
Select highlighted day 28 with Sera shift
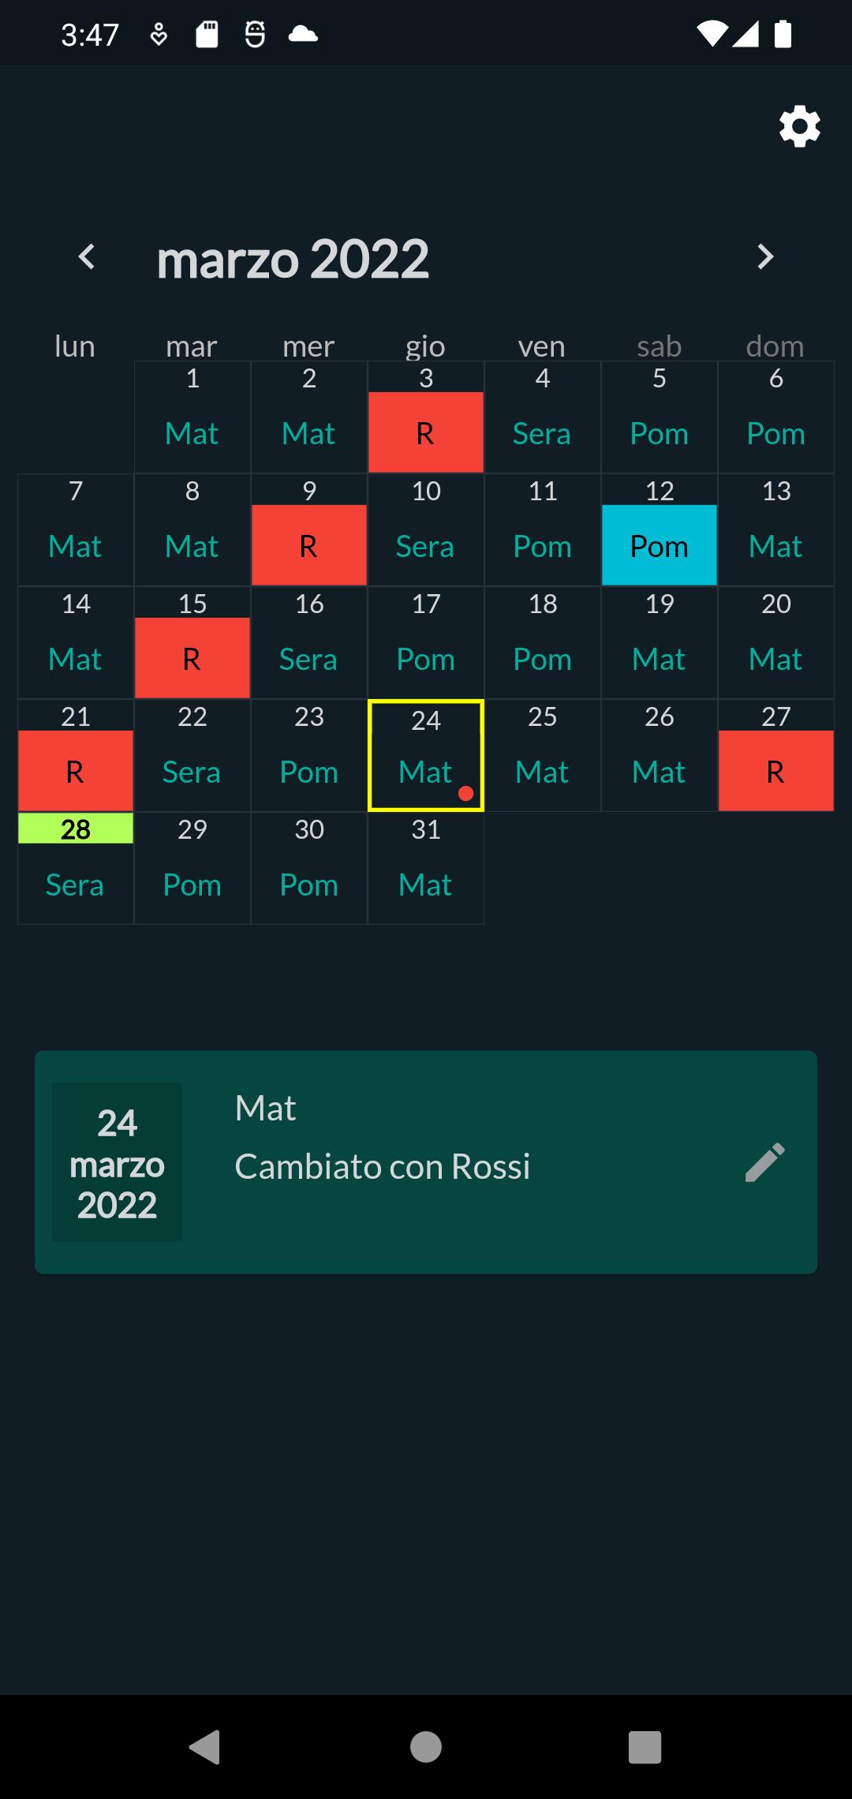pyautogui.click(x=76, y=868)
